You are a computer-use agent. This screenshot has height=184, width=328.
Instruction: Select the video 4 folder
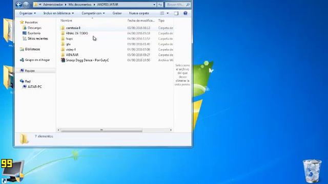point(71,50)
